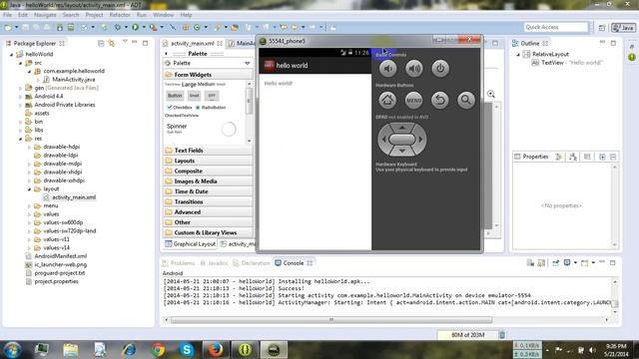Collapse the layout folder

[29, 189]
